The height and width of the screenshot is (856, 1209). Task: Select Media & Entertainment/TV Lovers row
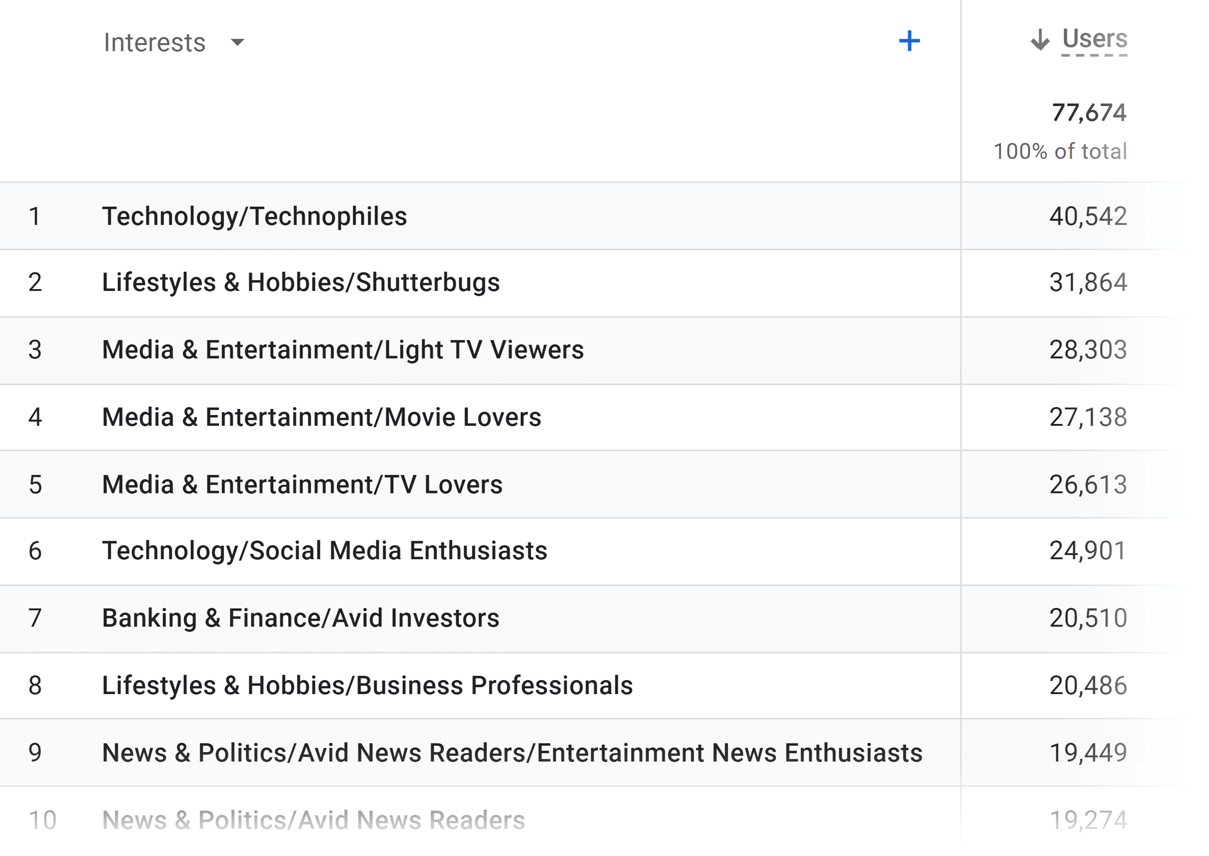click(x=302, y=484)
